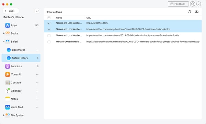This screenshot has width=206, height=124.
Task: Select the Bookmarks icon
Action: point(9,50)
